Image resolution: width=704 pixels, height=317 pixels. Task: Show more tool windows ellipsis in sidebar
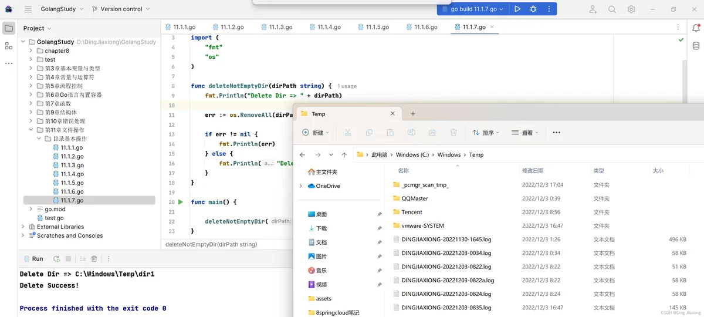pos(9,63)
